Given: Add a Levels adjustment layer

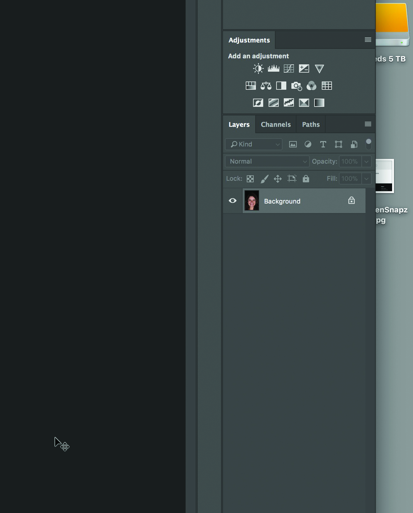Looking at the screenshot, I should click(273, 68).
